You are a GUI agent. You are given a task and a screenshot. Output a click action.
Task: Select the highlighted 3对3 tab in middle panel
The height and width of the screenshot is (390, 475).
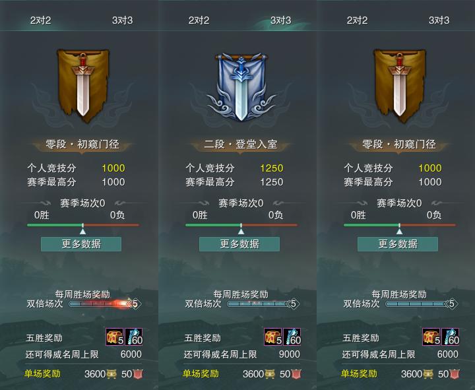point(280,20)
